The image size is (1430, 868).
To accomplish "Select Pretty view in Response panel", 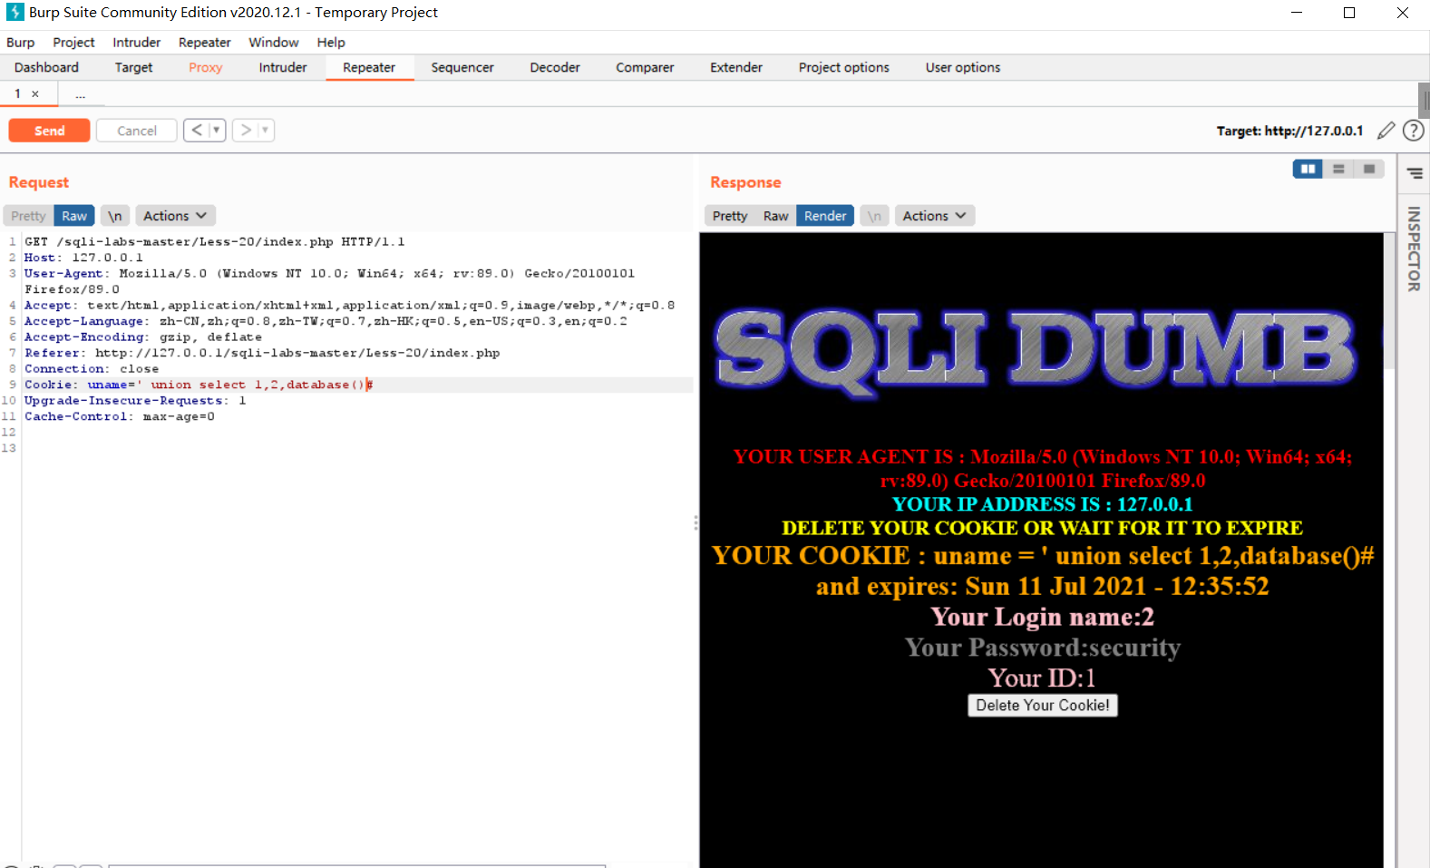I will 730,216.
